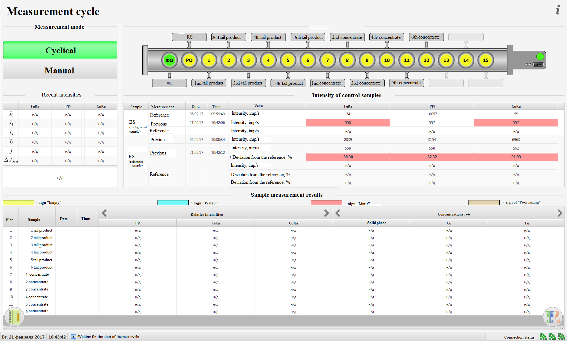Click the 6th tail product label

[308, 37]
